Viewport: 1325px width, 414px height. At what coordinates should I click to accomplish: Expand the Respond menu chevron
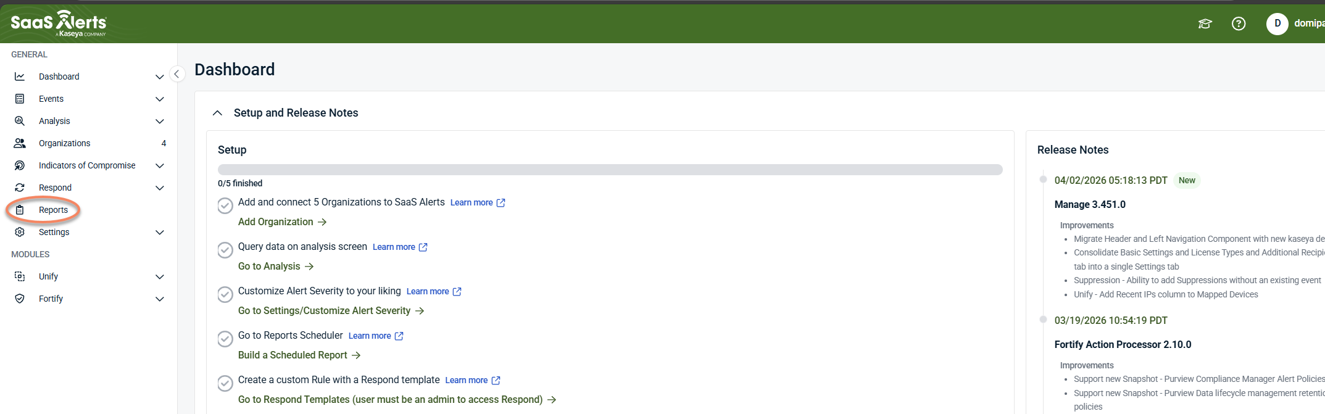159,188
